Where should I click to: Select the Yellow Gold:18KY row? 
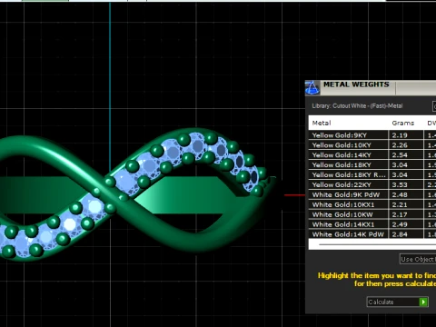pyautogui.click(x=372, y=165)
